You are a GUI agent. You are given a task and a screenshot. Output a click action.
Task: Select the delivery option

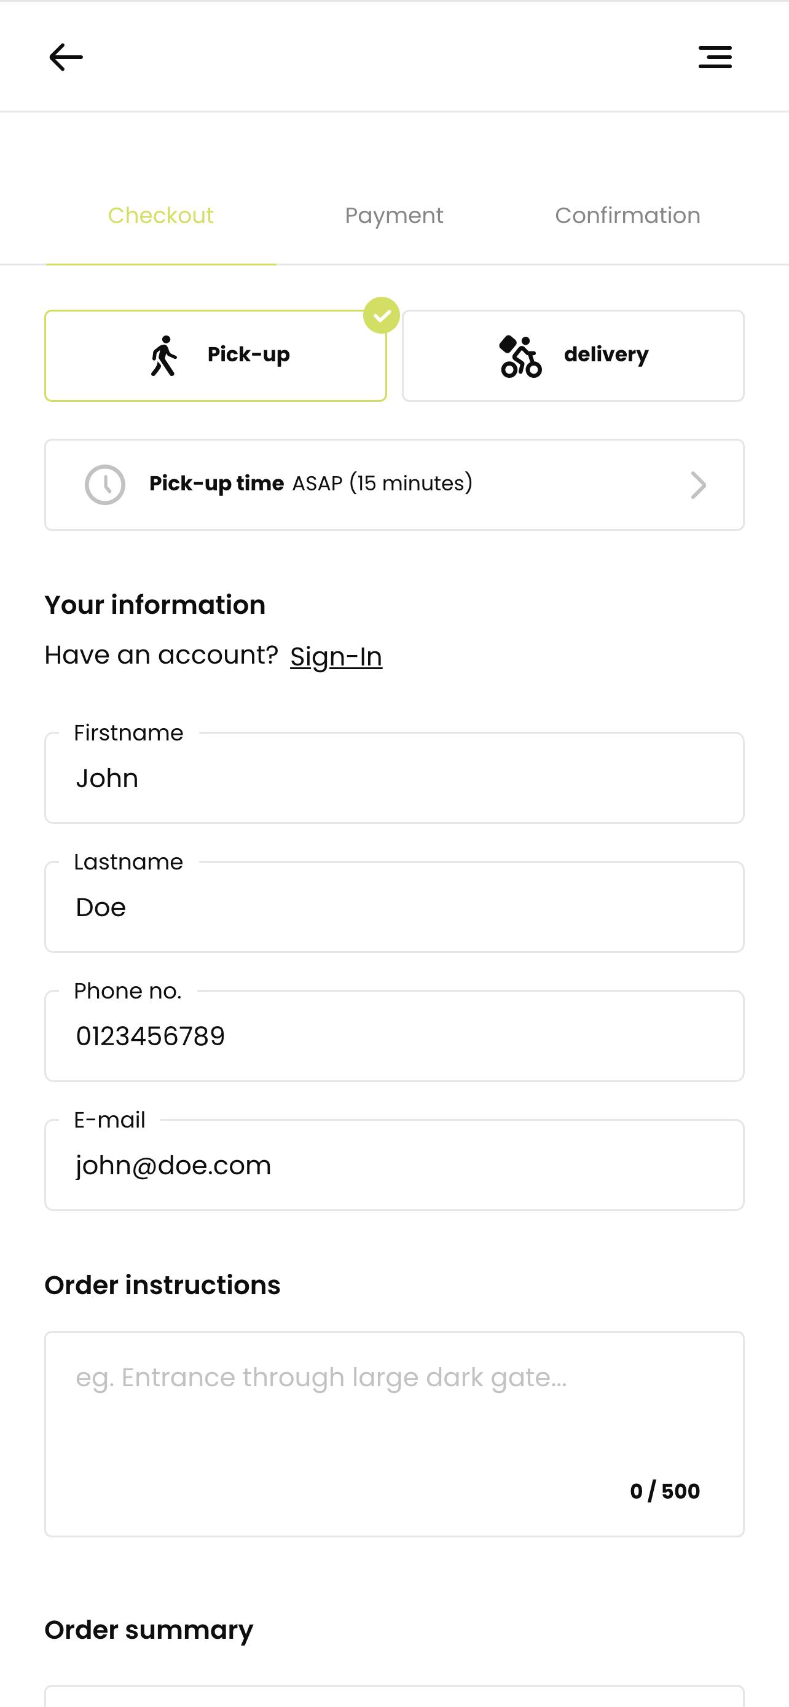pyautogui.click(x=573, y=356)
